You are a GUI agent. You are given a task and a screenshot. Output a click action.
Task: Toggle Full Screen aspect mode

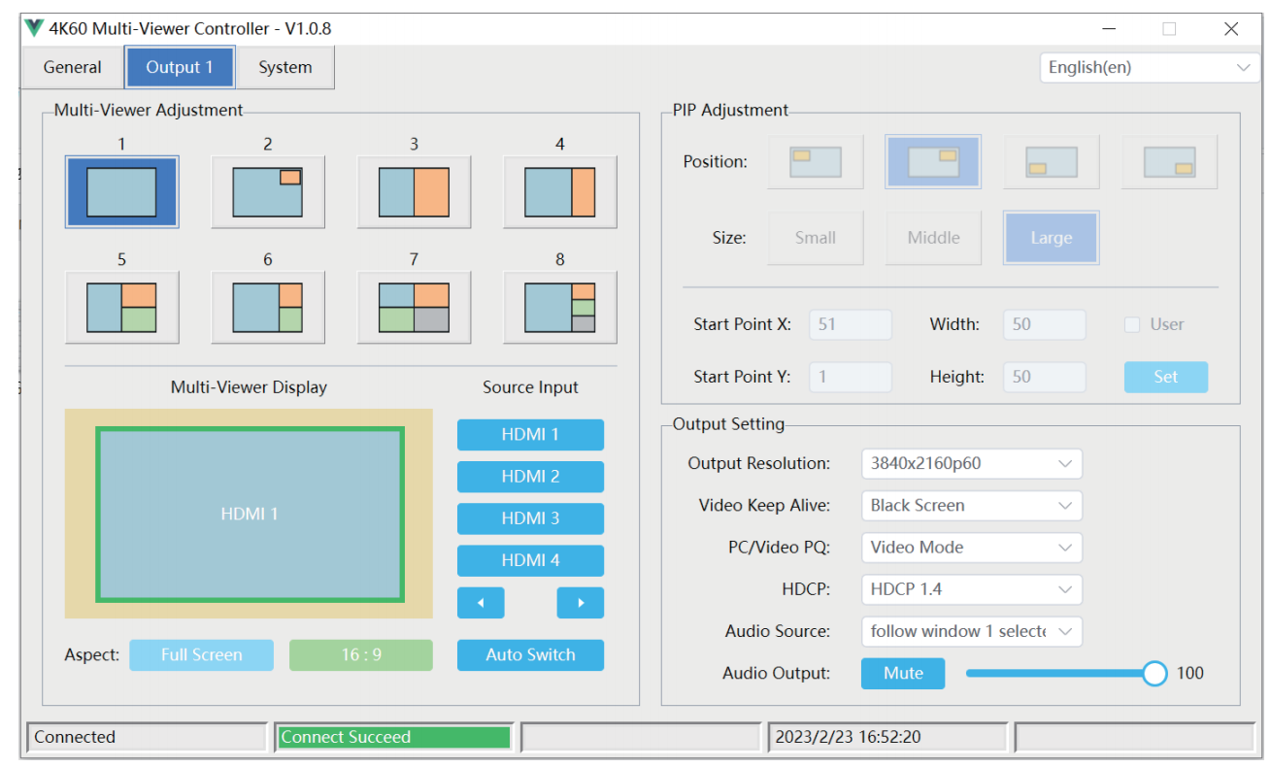pyautogui.click(x=201, y=654)
